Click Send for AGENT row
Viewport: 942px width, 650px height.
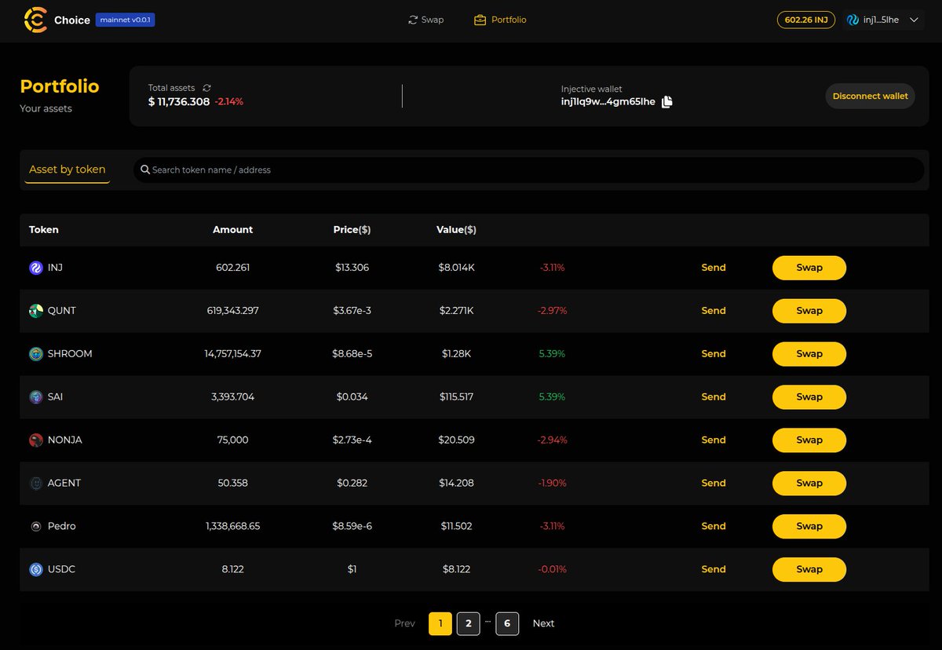[714, 484]
